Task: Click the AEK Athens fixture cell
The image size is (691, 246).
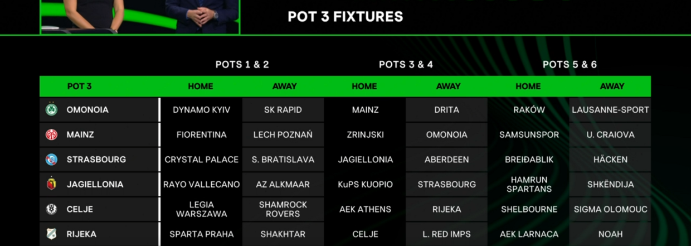Action: coord(365,209)
